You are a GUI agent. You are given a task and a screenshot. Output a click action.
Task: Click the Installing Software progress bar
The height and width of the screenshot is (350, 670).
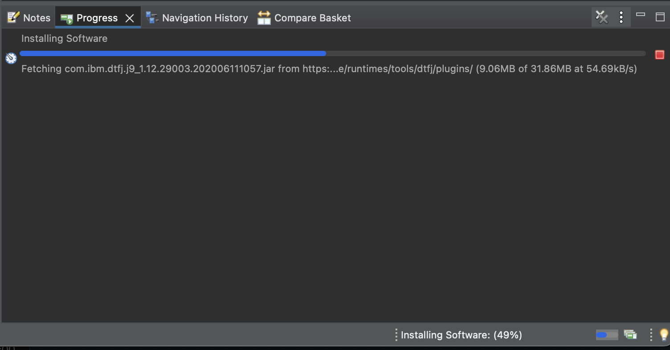[332, 53]
